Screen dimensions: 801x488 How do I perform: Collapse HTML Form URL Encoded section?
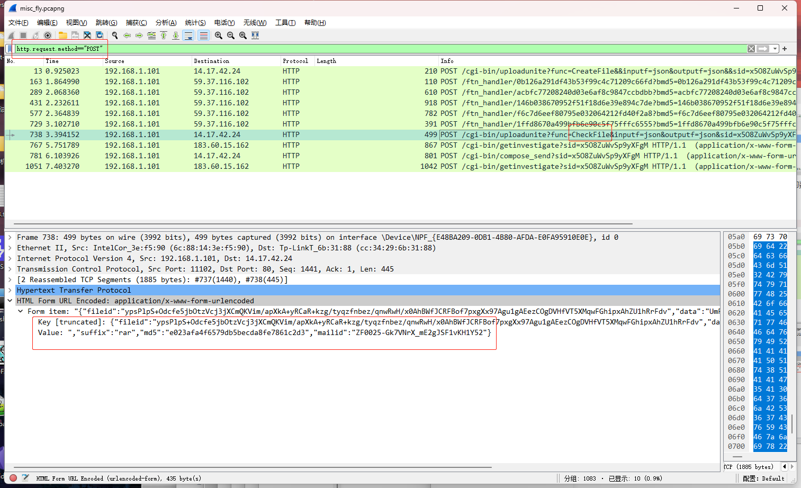10,301
